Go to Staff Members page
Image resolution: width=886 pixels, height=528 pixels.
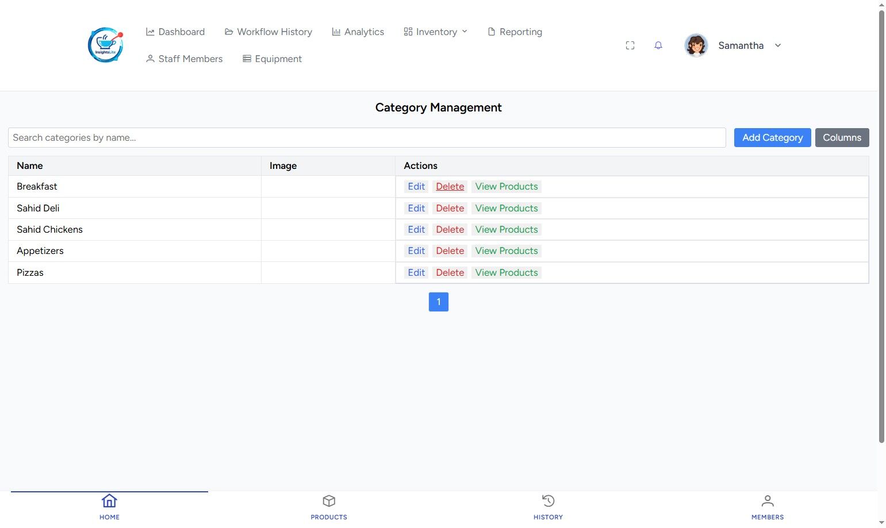click(184, 59)
